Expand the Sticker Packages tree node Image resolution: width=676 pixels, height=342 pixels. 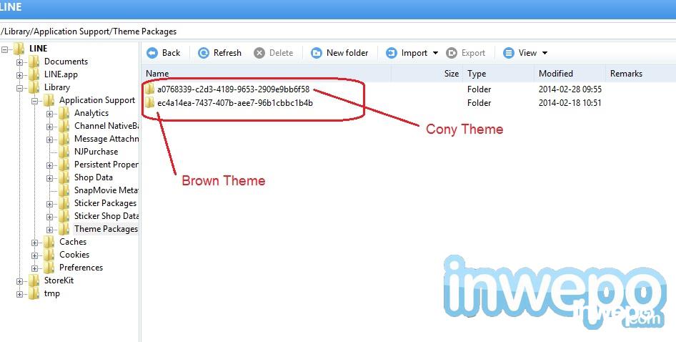(x=49, y=204)
